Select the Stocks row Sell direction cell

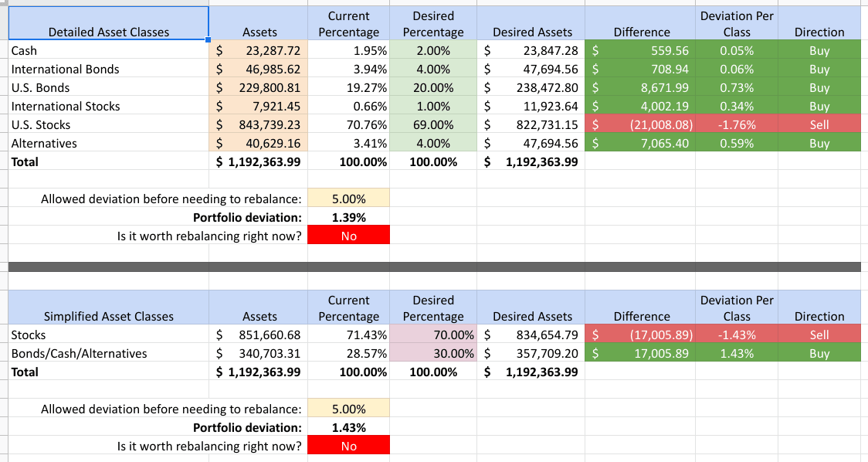[819, 335]
